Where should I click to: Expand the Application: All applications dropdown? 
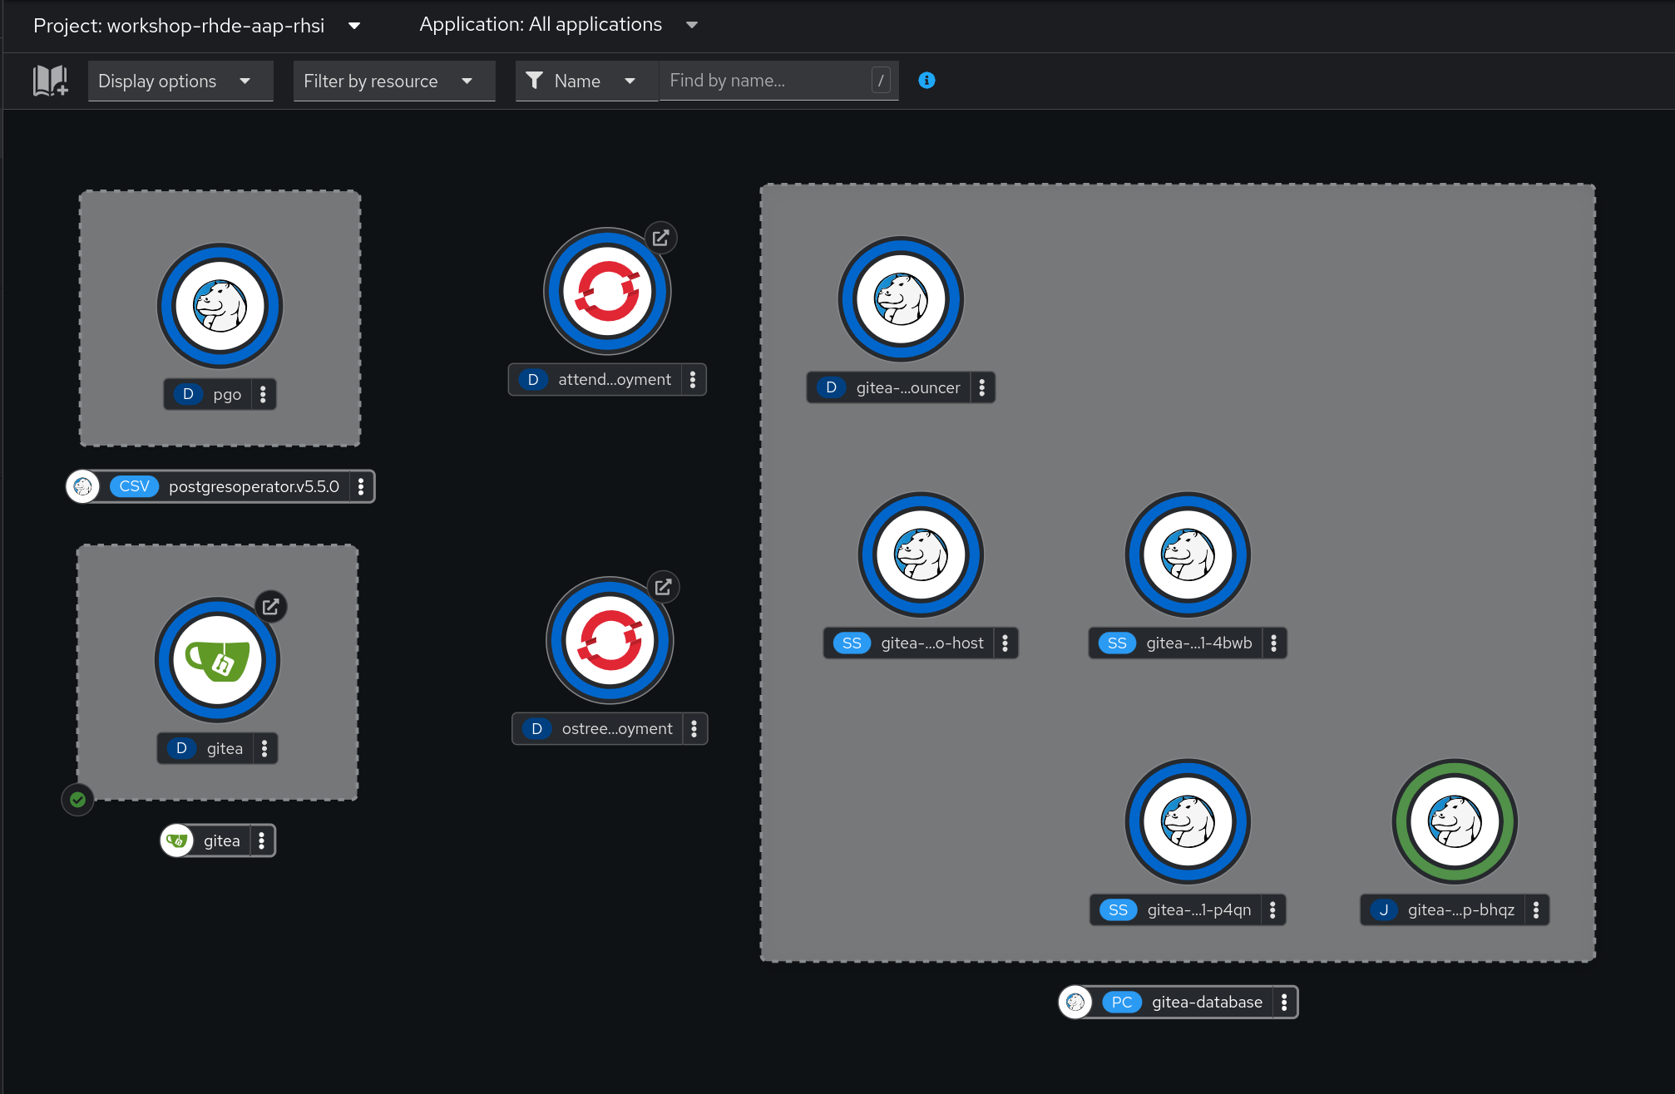pyautogui.click(x=558, y=25)
